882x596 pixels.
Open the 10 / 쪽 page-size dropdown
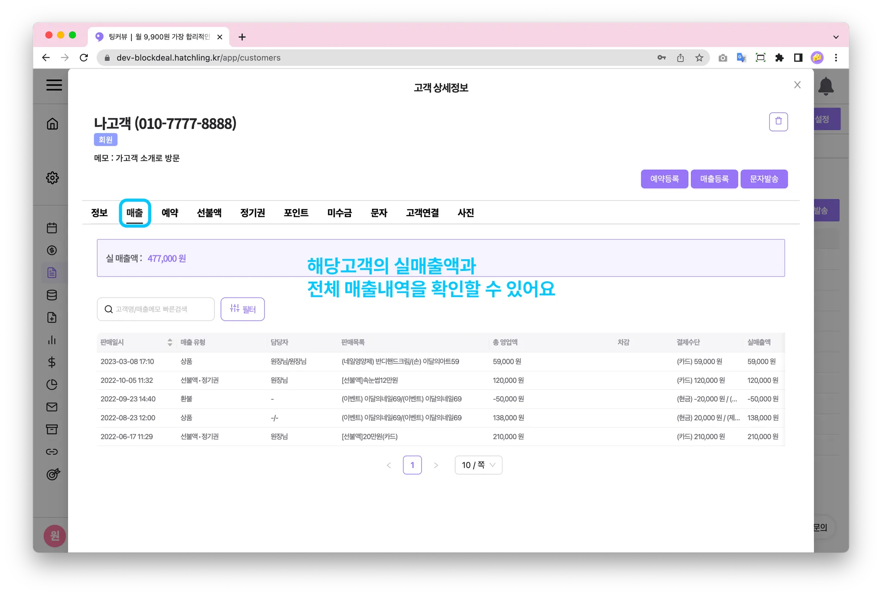(x=478, y=465)
